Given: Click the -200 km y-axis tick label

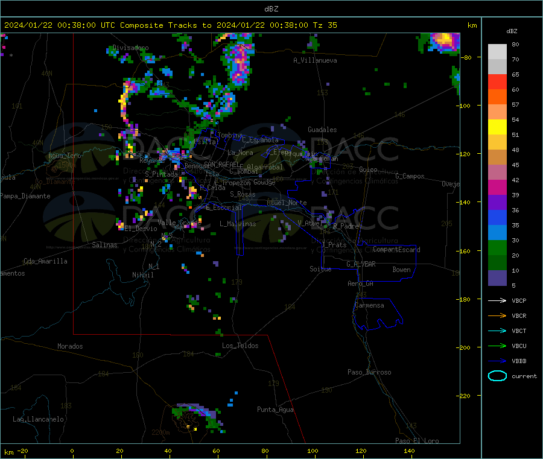Looking at the screenshot, I should 463,347.
